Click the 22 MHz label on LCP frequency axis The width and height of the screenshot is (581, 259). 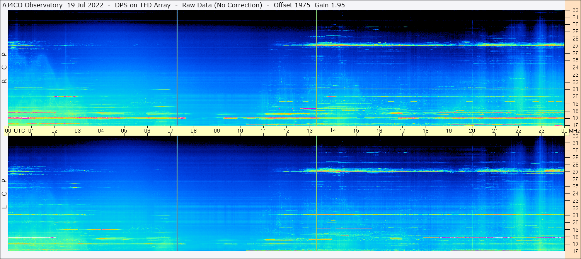pos(575,208)
